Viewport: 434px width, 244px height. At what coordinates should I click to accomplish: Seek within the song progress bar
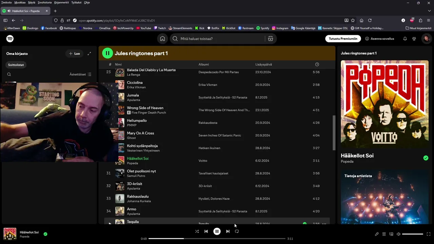[217, 239]
